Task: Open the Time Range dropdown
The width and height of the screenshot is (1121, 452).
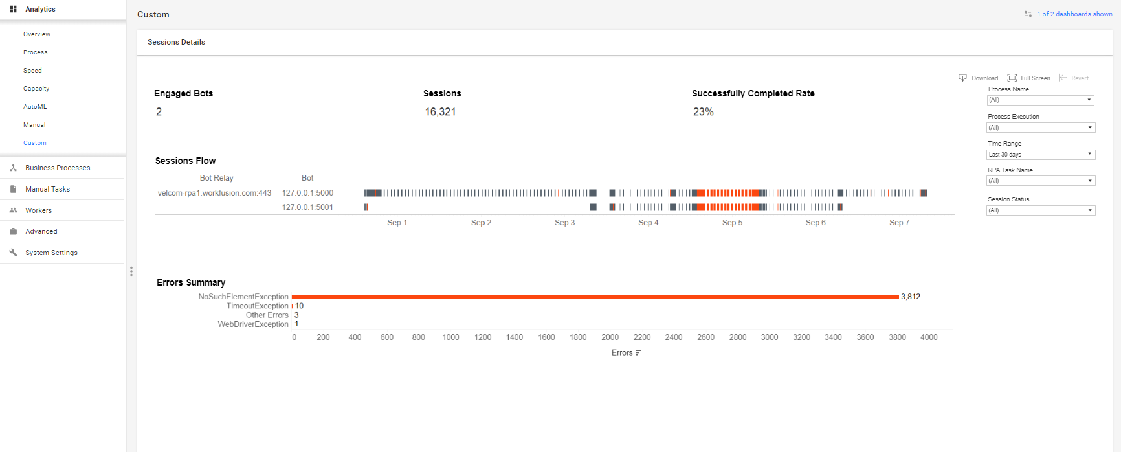Action: pyautogui.click(x=1041, y=154)
